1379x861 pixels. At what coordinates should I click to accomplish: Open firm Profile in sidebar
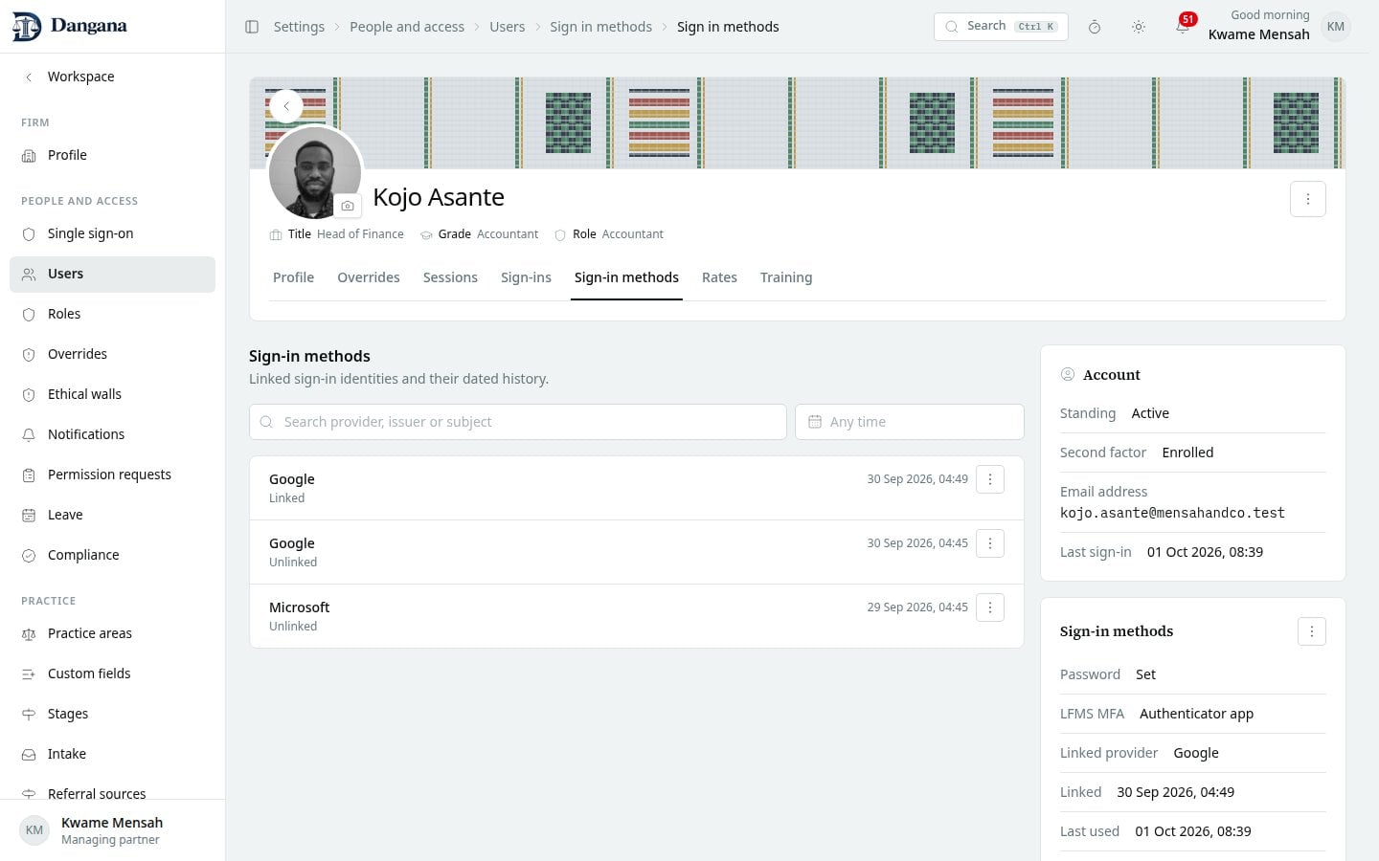tap(112, 155)
